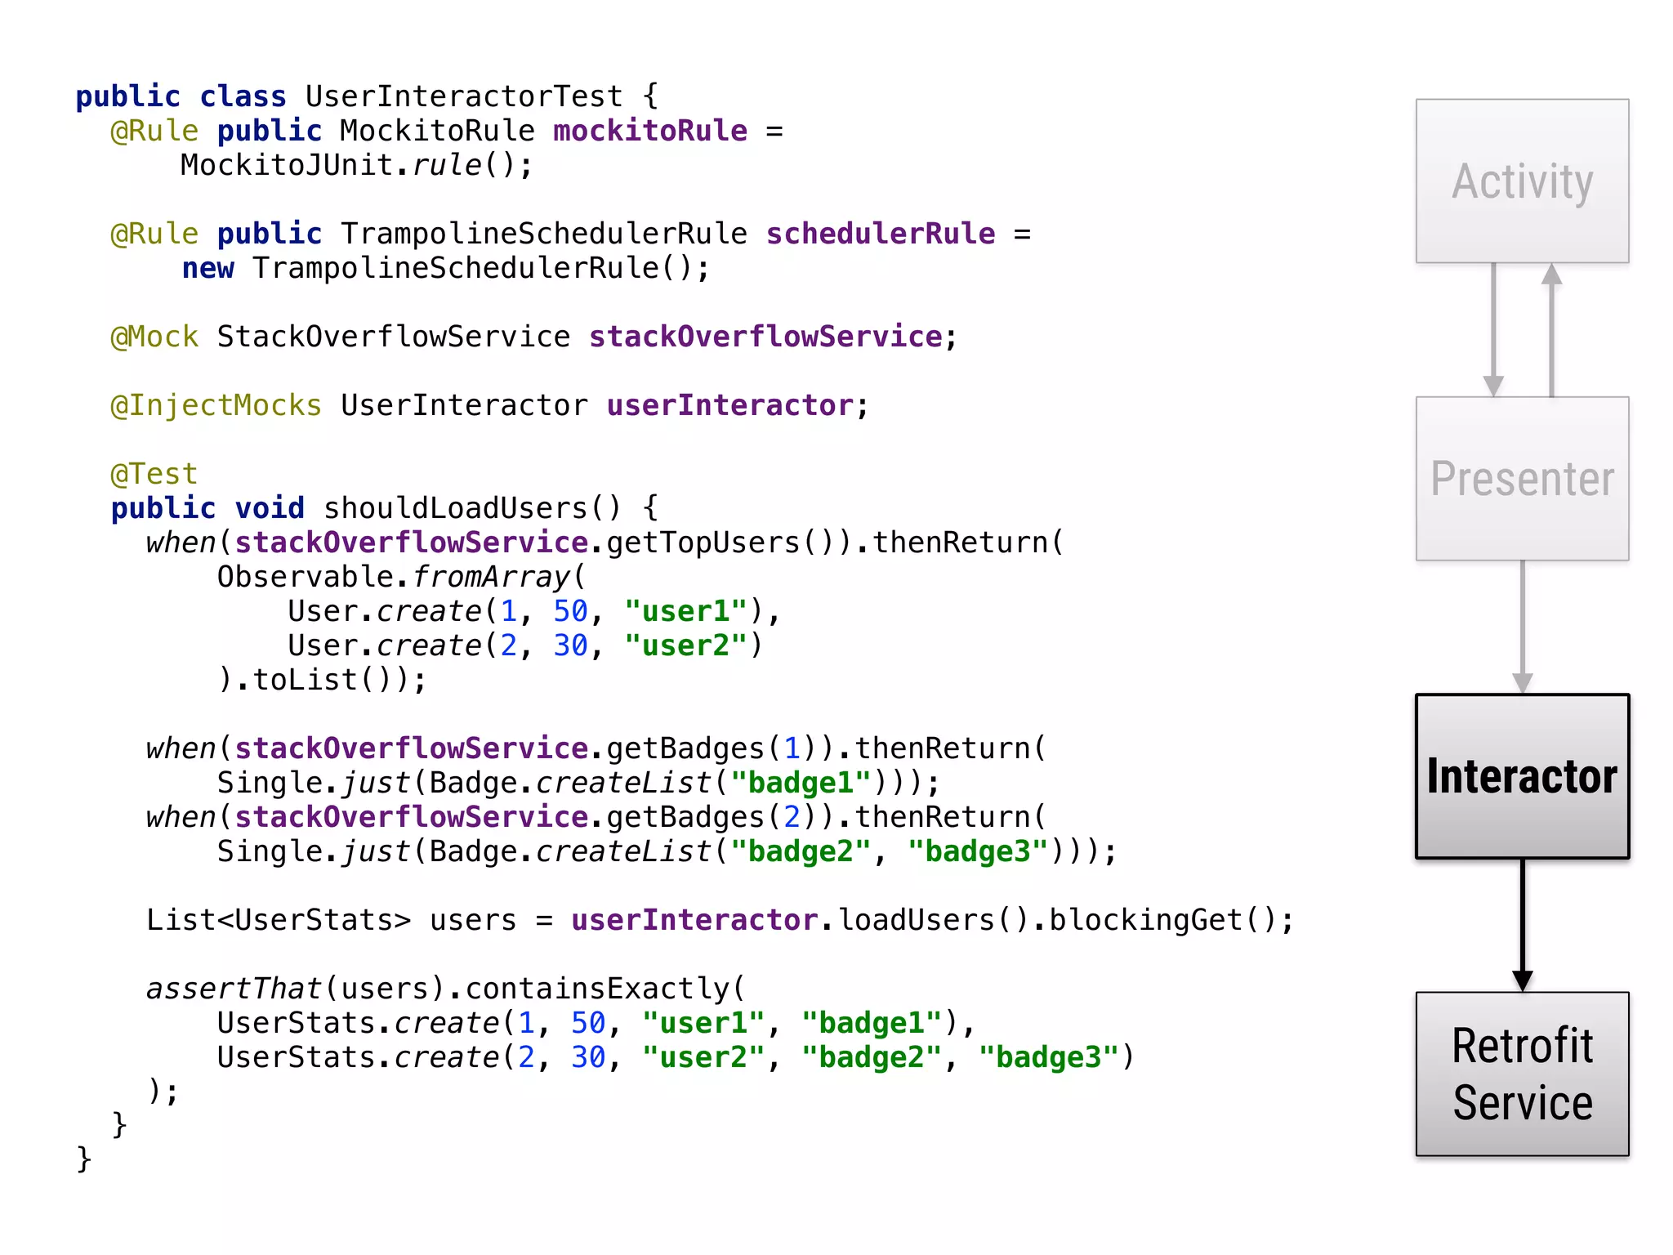Click the black arrow below Interactor
The height and width of the screenshot is (1255, 1673).
tap(1522, 924)
